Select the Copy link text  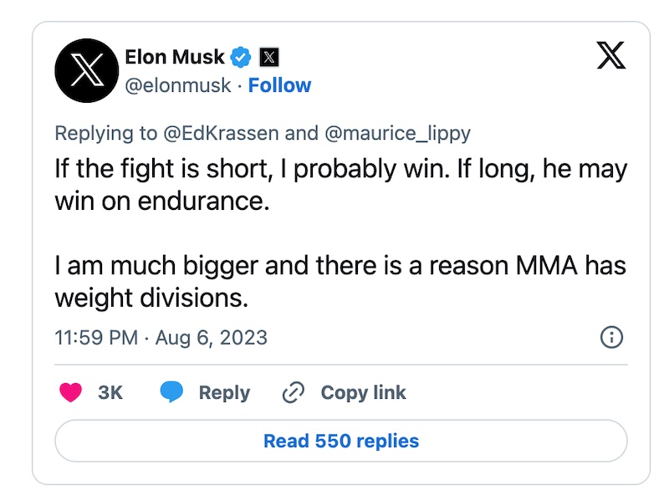(x=363, y=393)
